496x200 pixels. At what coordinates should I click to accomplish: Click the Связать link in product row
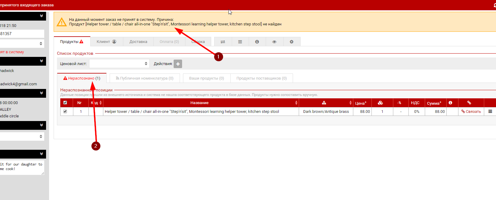(x=471, y=112)
